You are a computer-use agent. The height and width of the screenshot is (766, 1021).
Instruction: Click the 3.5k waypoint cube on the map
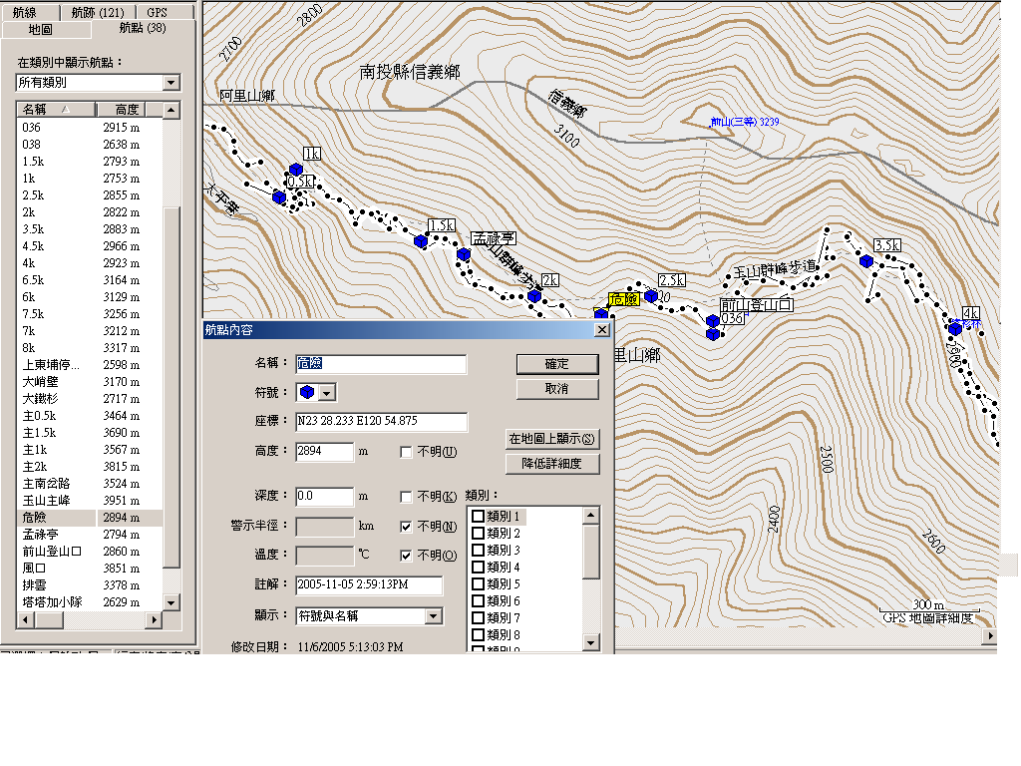866,261
